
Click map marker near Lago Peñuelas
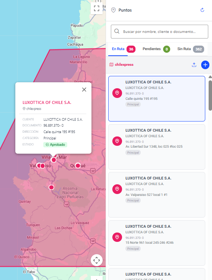tap(52, 187)
